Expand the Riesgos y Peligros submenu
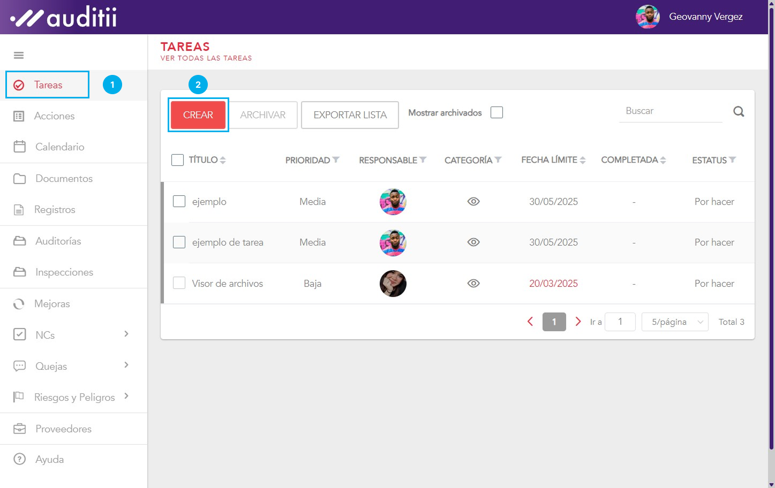Image resolution: width=775 pixels, height=488 pixels. pyautogui.click(x=126, y=396)
